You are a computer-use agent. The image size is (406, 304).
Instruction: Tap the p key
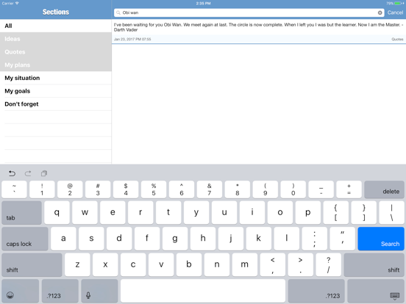[308, 213]
